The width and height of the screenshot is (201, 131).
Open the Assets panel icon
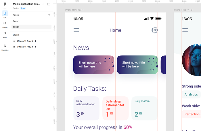pyautogui.click(x=5, y=23)
